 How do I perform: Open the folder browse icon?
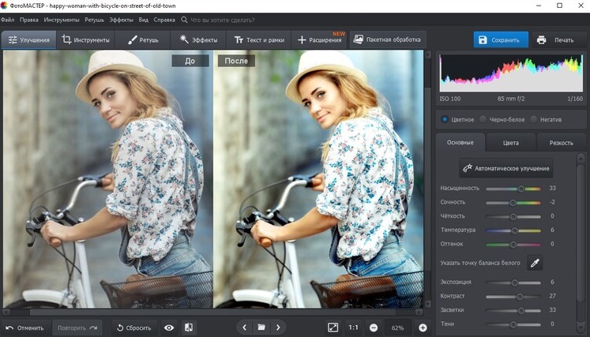[x=261, y=328]
